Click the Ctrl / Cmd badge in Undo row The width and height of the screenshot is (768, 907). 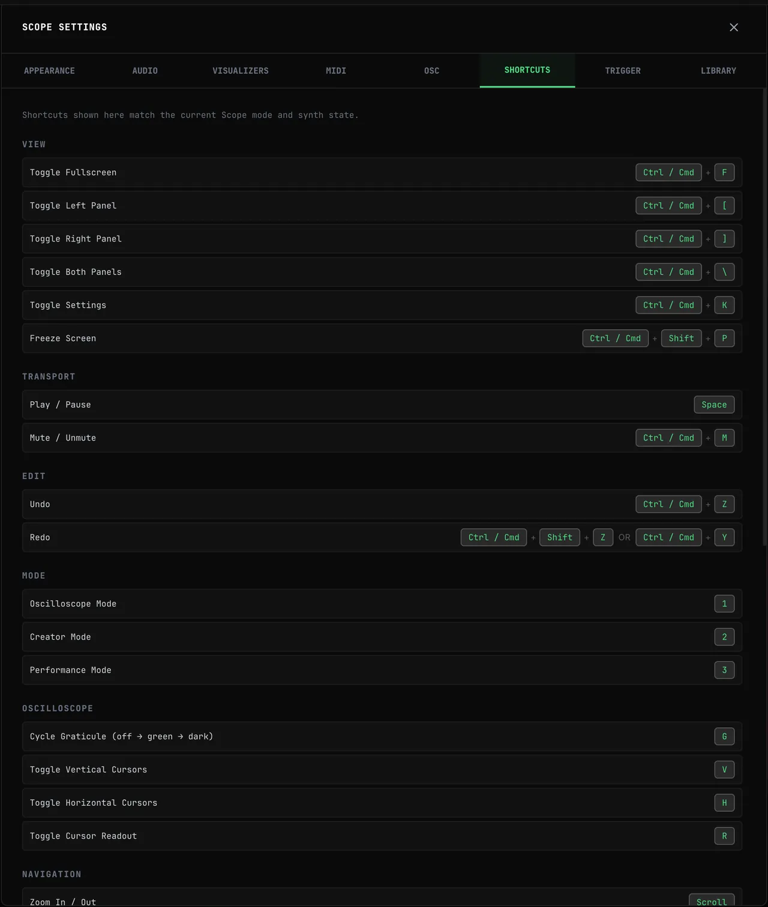pos(668,504)
